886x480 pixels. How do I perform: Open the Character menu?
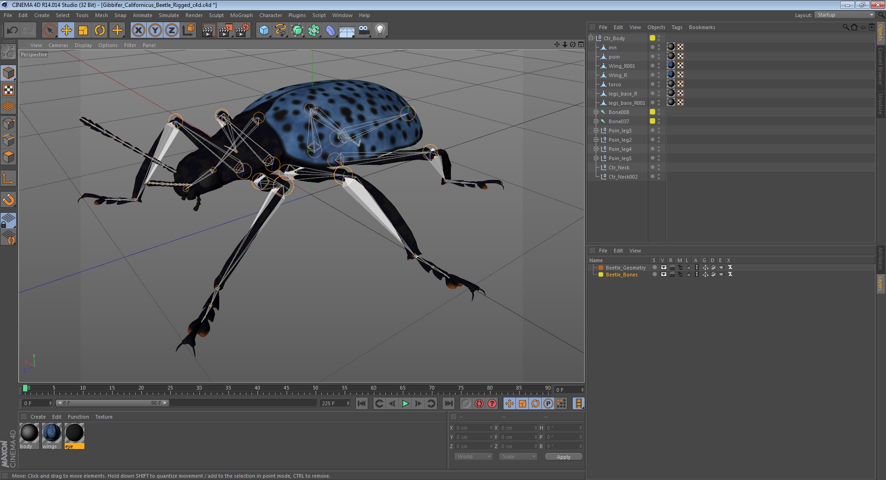[x=270, y=15]
